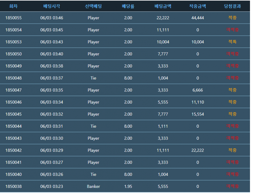Click 적중 result in round 1850045
The width and height of the screenshot is (253, 193).
(x=232, y=114)
